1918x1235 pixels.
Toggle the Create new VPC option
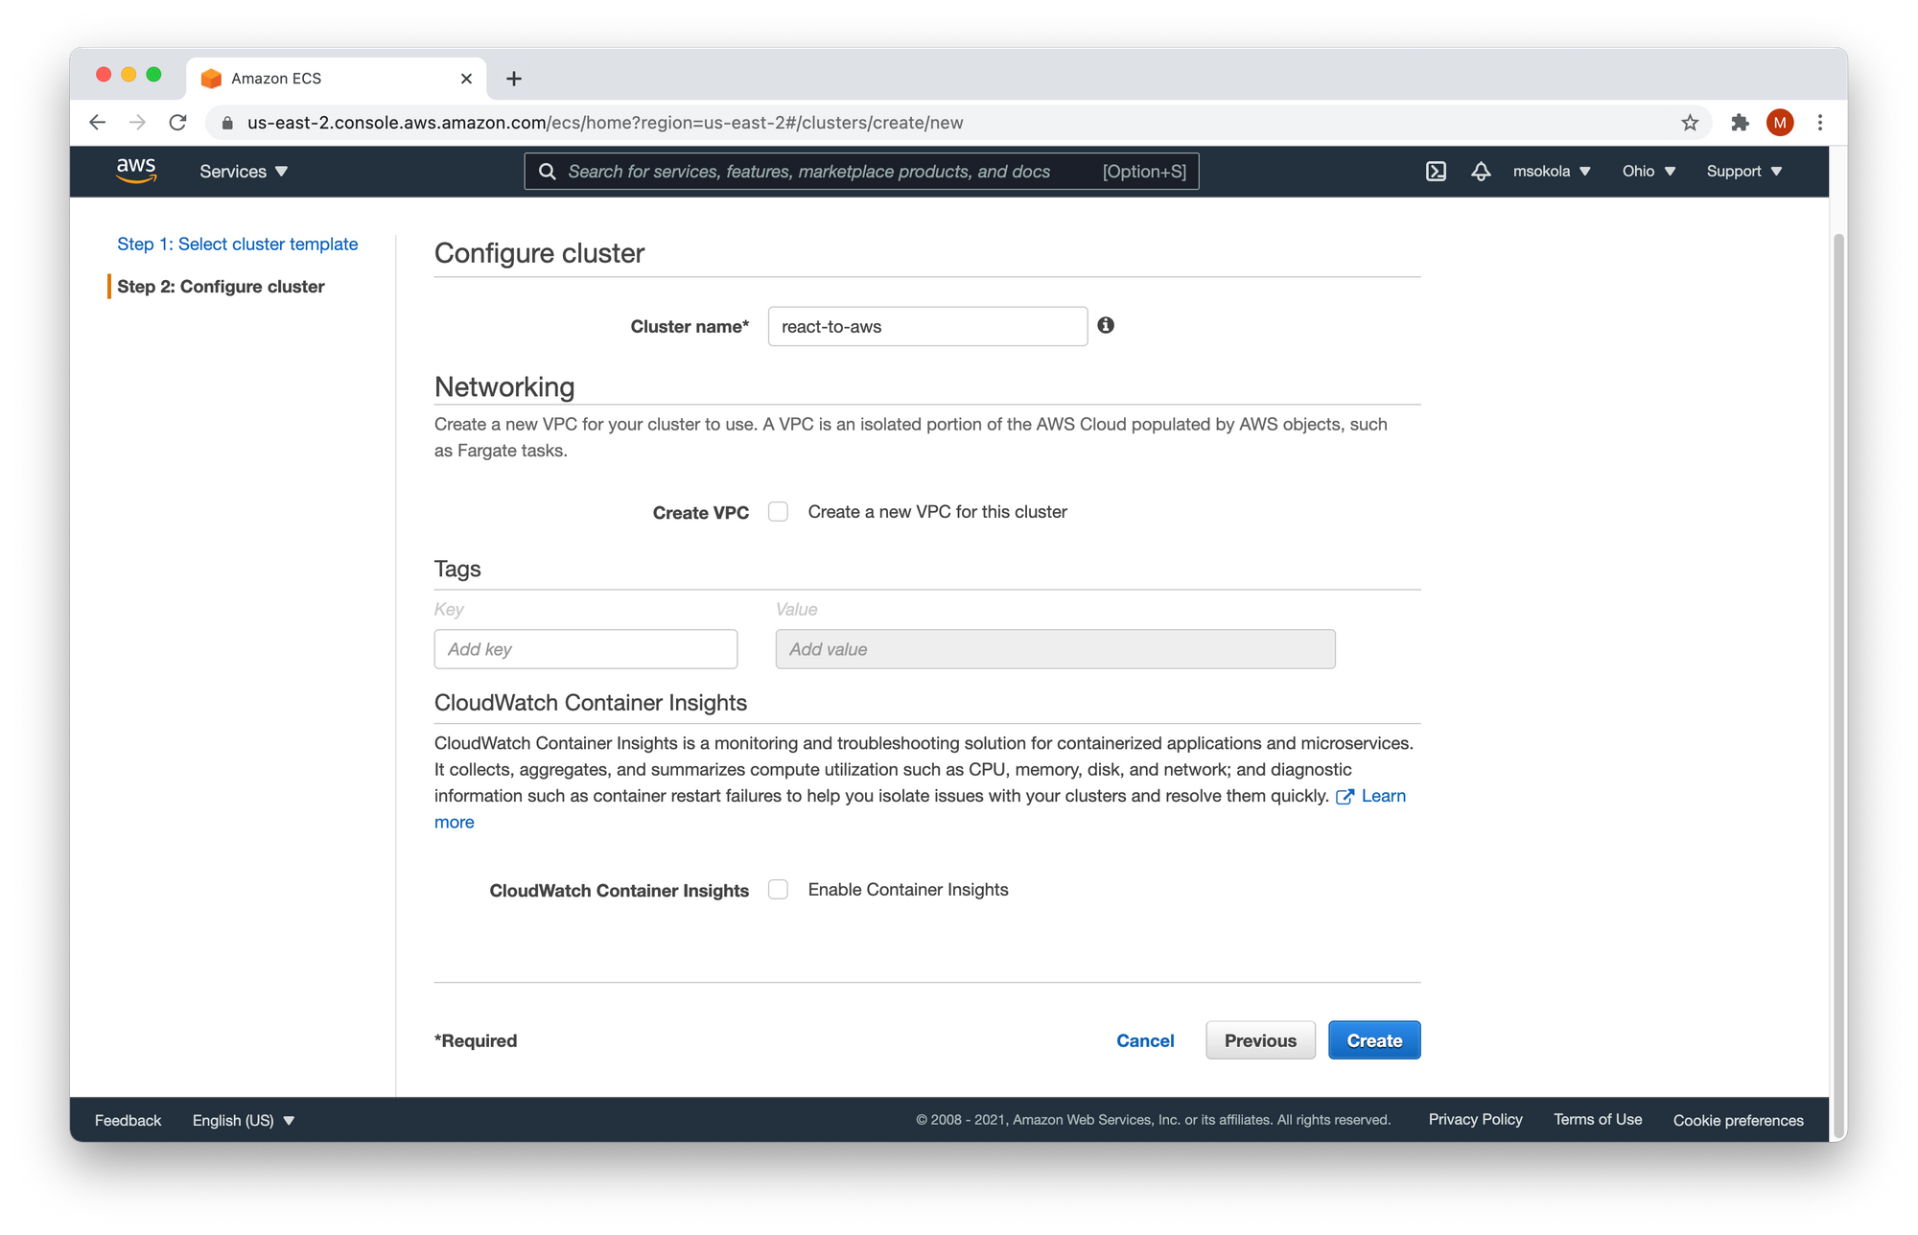click(779, 510)
